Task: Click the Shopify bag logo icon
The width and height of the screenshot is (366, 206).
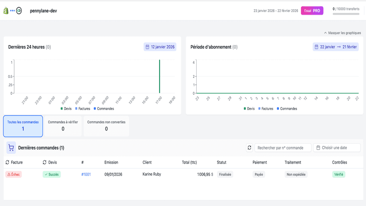Action: coord(6,11)
